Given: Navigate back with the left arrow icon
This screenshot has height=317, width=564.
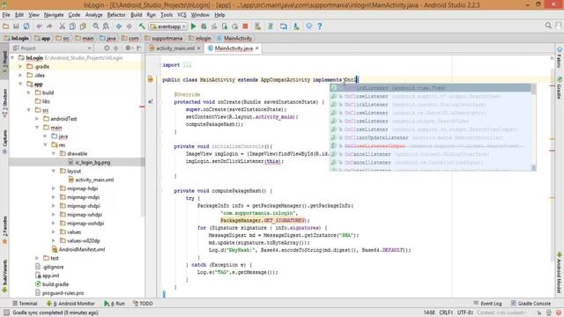Looking at the screenshot, I should 119,26.
